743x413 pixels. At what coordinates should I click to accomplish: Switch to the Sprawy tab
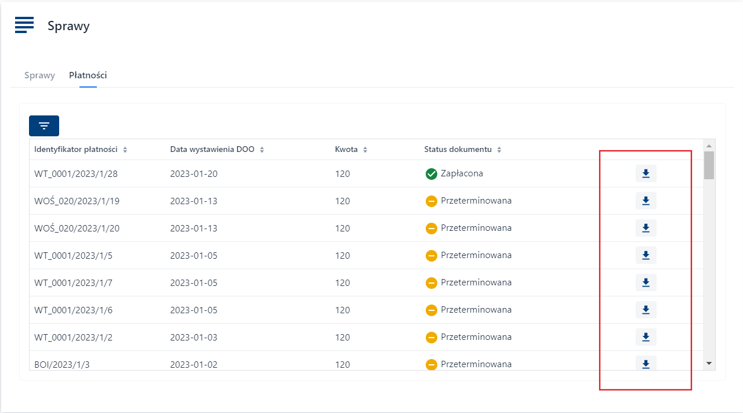point(39,75)
